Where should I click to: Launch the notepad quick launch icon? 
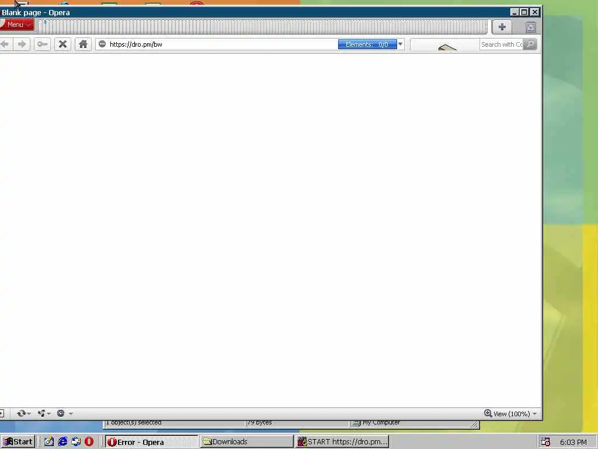coord(49,442)
